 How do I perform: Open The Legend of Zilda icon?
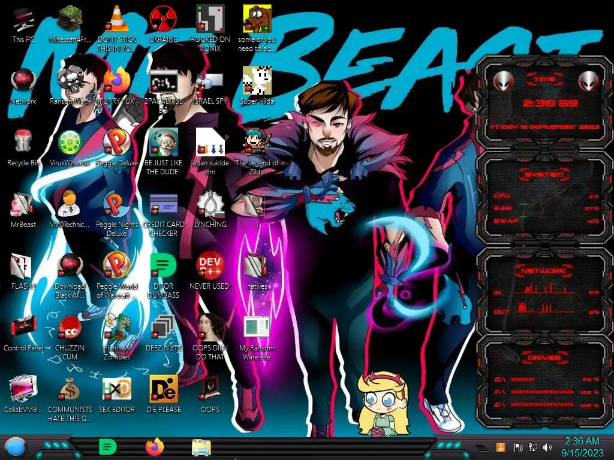click(257, 143)
